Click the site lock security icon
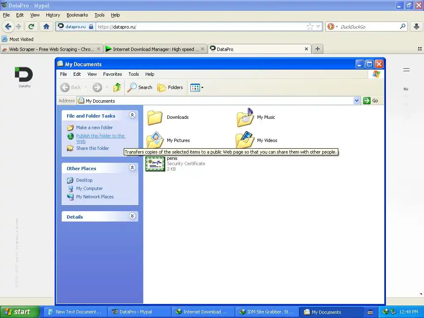 (91, 27)
